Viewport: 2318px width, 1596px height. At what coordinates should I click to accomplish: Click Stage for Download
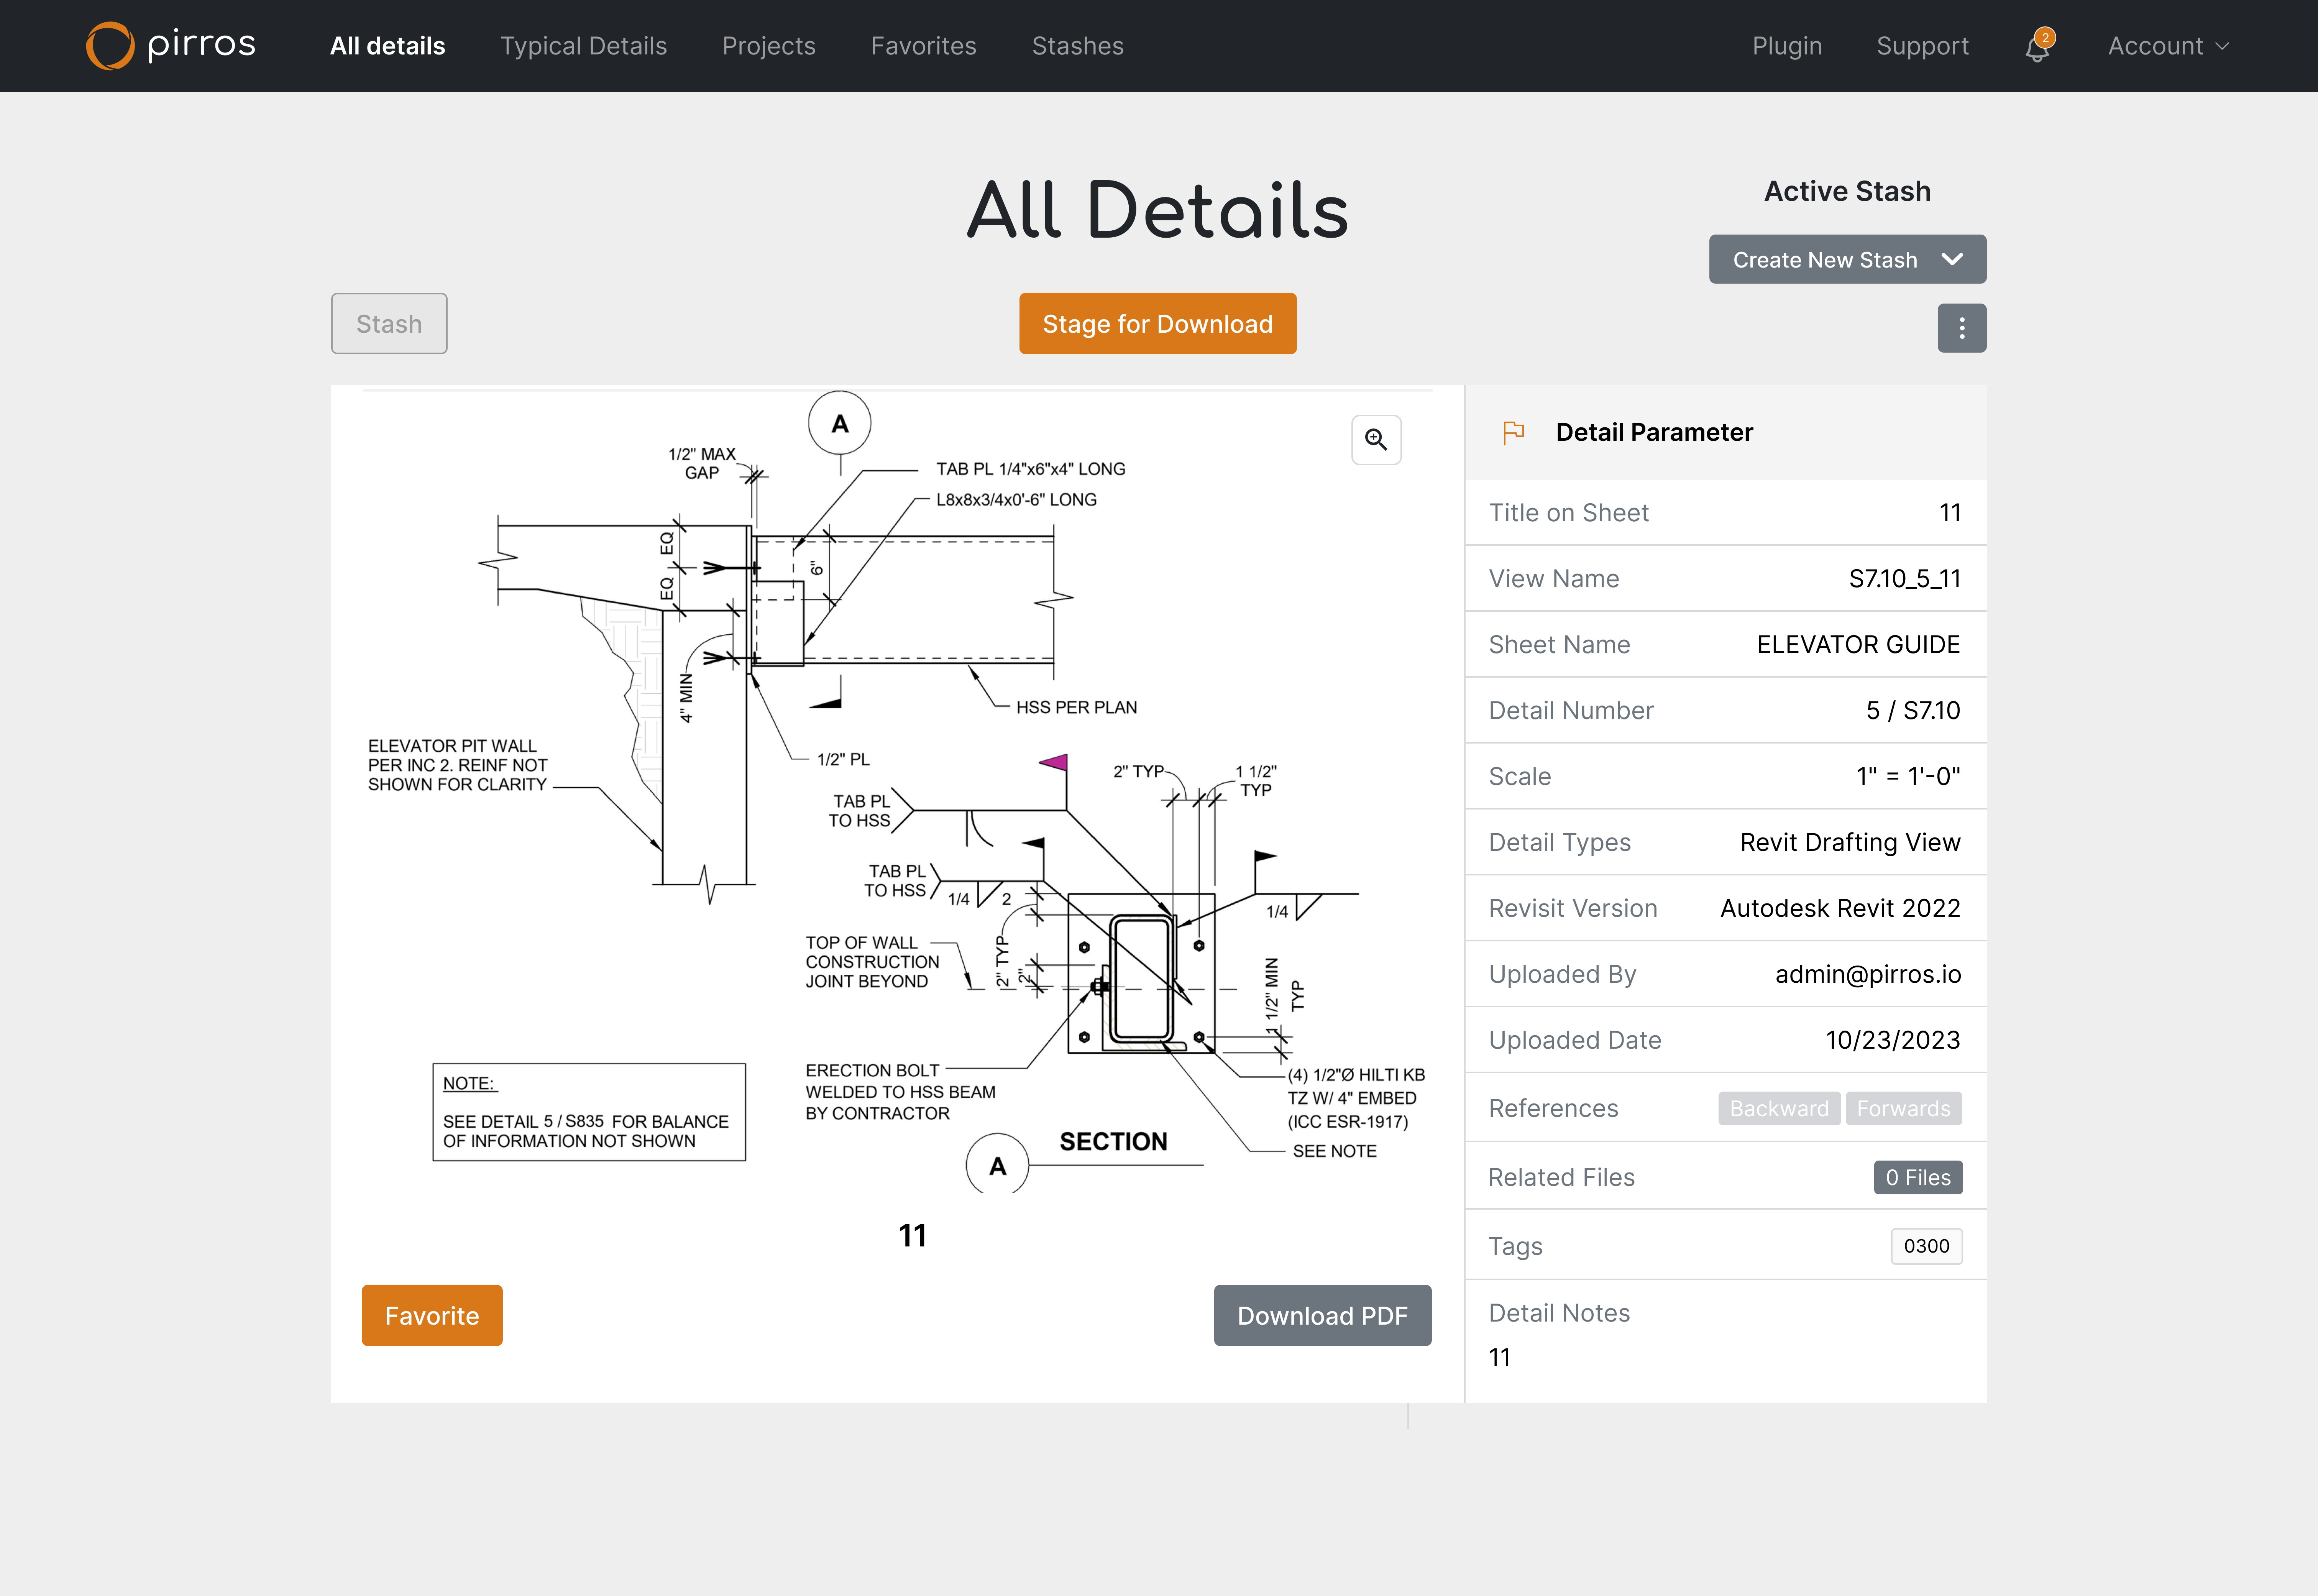[1158, 324]
